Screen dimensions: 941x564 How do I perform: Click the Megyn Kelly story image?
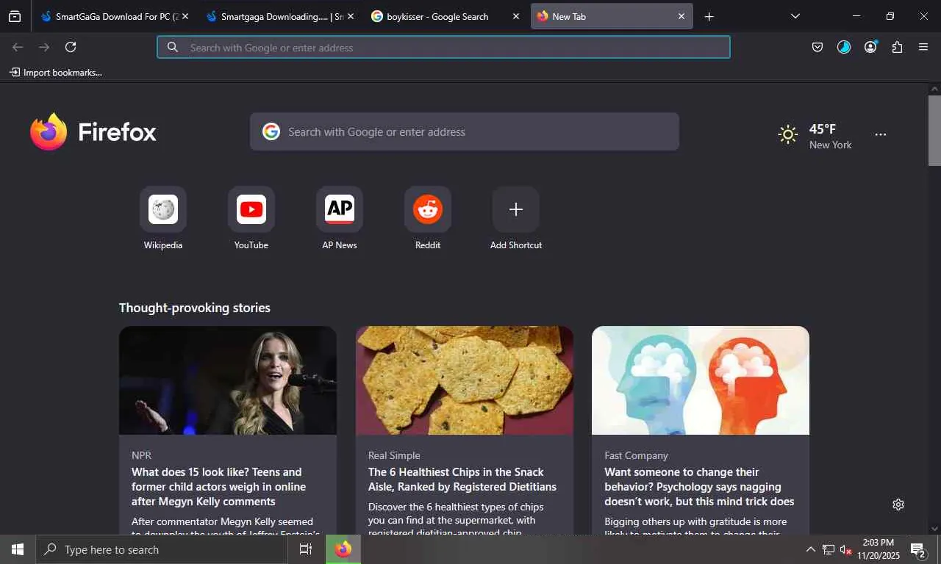(x=228, y=380)
